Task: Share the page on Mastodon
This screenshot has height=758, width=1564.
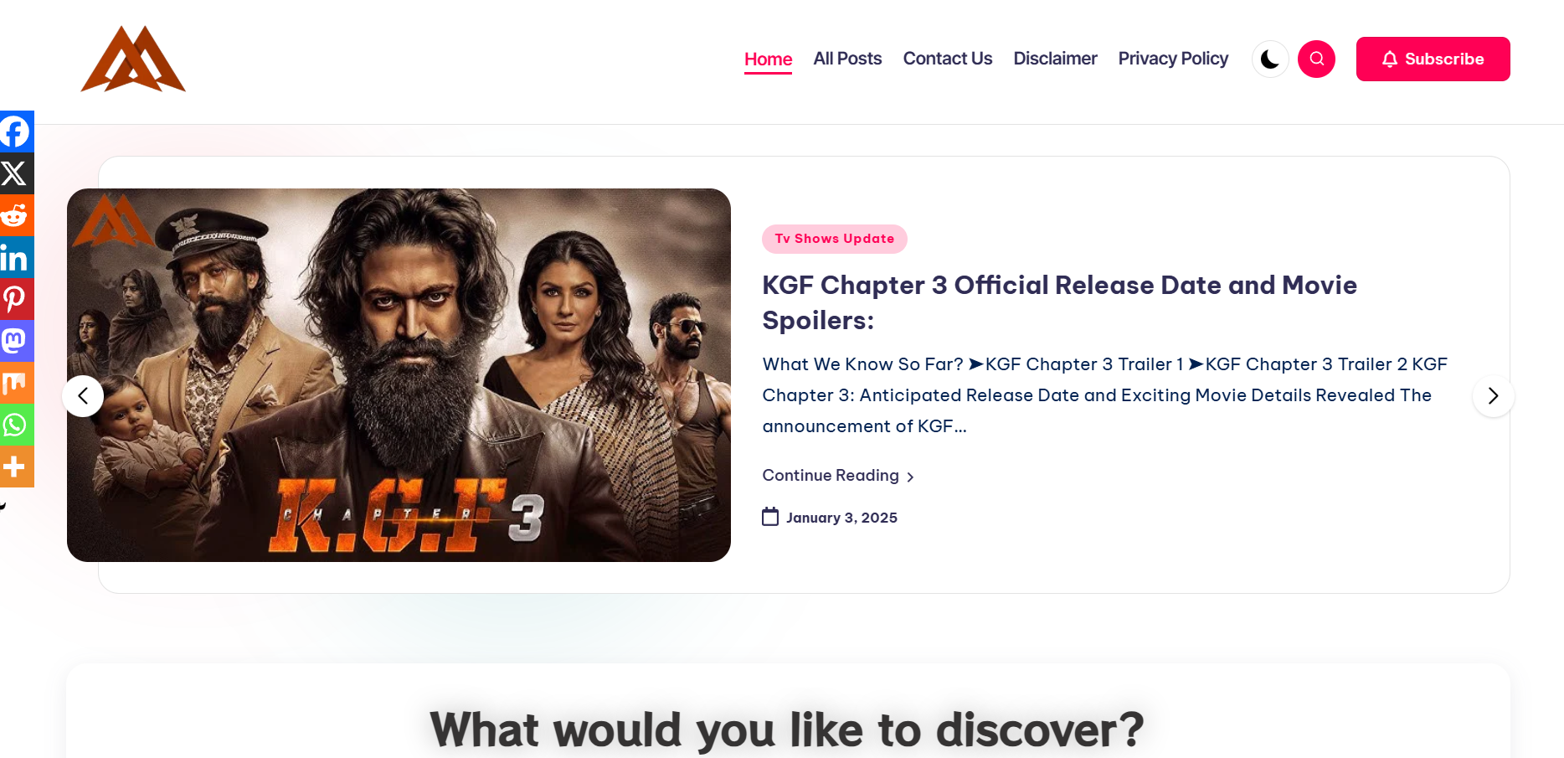Action: click(16, 341)
